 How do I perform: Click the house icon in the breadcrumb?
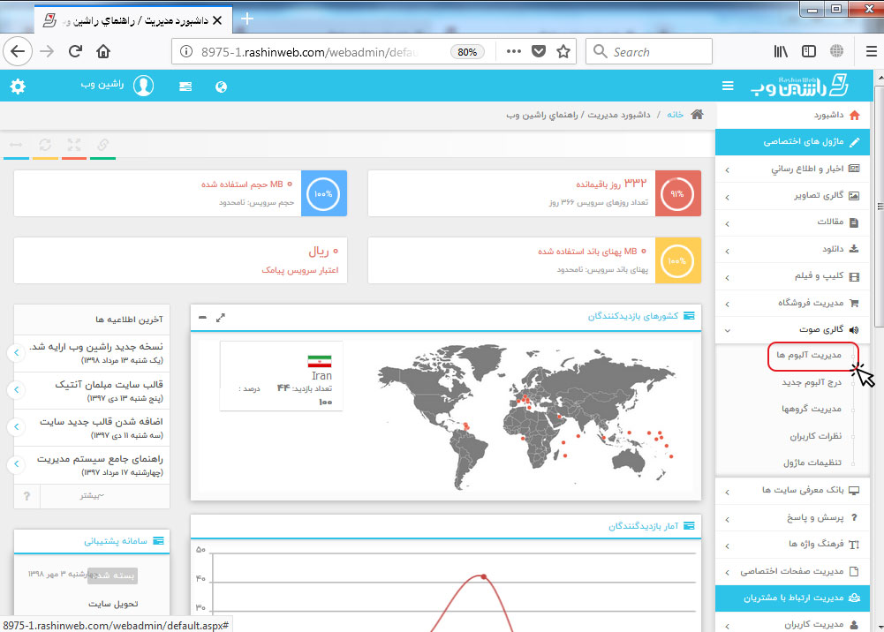point(698,115)
